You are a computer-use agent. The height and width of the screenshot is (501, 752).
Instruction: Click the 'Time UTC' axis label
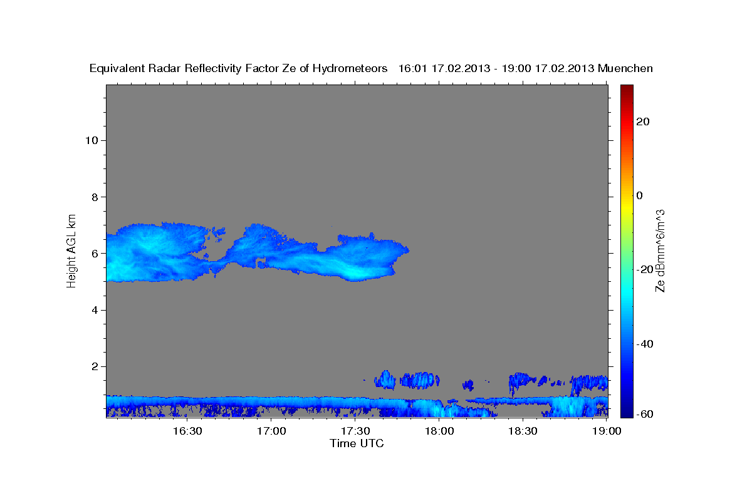[x=357, y=443]
